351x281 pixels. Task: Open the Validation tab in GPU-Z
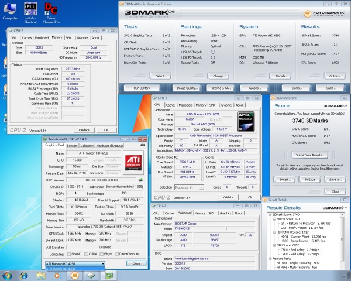click(x=87, y=146)
